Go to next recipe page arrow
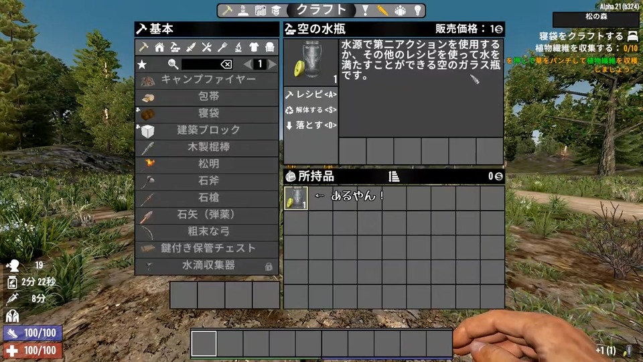The image size is (643, 362). pyautogui.click(x=273, y=64)
